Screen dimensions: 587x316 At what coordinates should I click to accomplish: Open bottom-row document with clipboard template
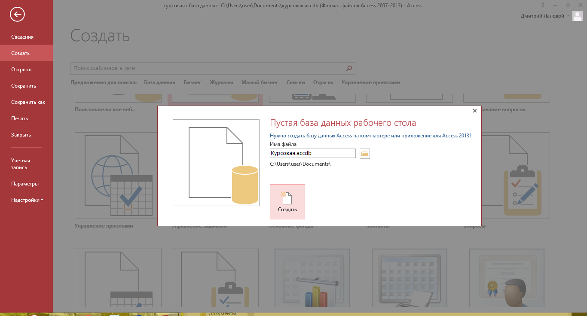[215, 278]
